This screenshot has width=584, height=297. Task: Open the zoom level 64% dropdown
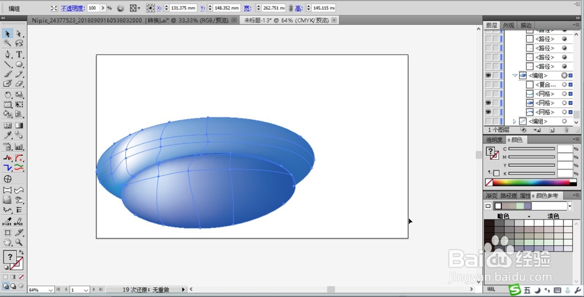tap(50, 290)
